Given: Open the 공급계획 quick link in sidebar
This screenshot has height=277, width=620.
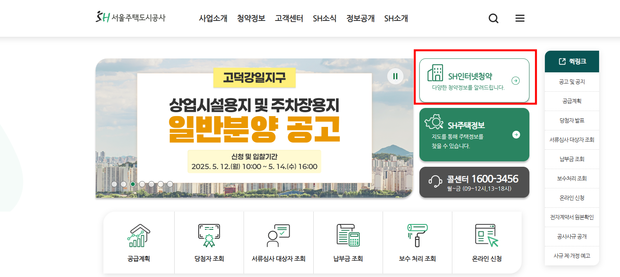Looking at the screenshot, I should click(x=572, y=101).
